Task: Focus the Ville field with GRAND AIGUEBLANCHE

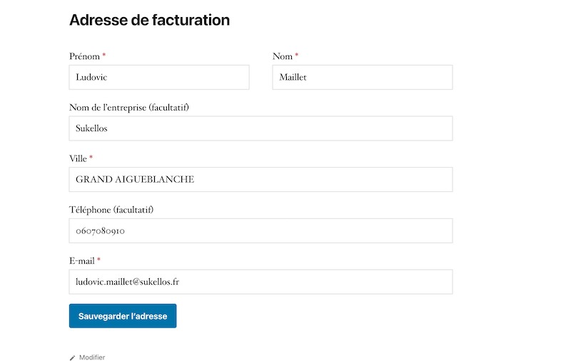Action: tap(261, 180)
